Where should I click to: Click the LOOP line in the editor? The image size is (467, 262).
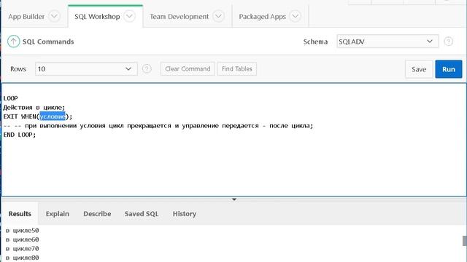click(x=10, y=98)
